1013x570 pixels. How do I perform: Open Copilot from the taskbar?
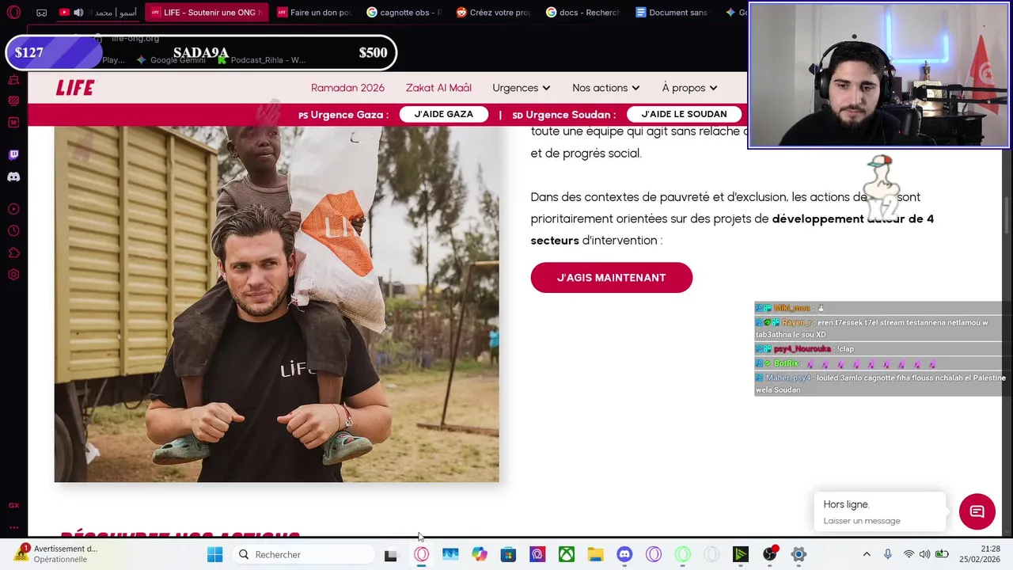(x=480, y=555)
